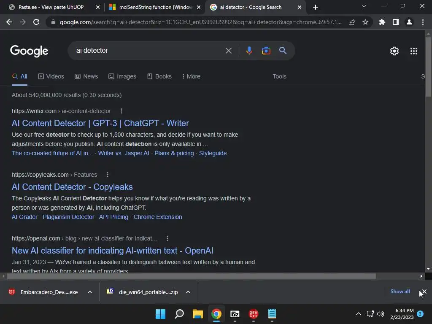Image resolution: width=432 pixels, height=324 pixels.
Task: Submit search with magnifier icon
Action: (x=283, y=51)
